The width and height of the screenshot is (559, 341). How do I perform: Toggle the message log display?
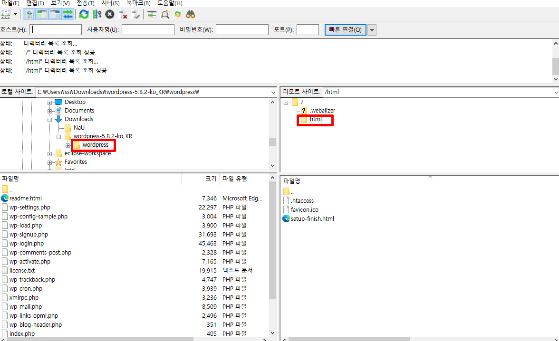click(x=29, y=15)
